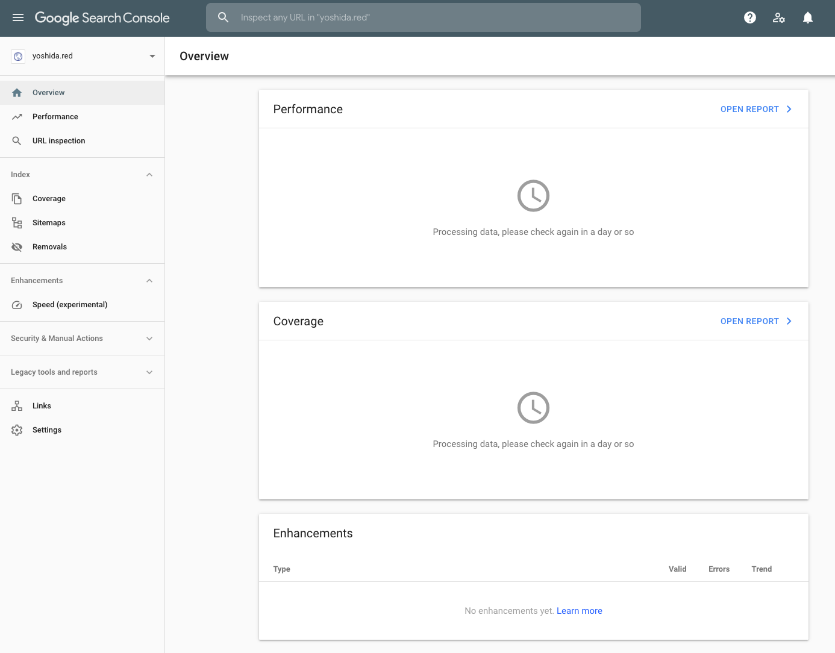
Task: Click the Coverage card title
Action: pos(298,321)
